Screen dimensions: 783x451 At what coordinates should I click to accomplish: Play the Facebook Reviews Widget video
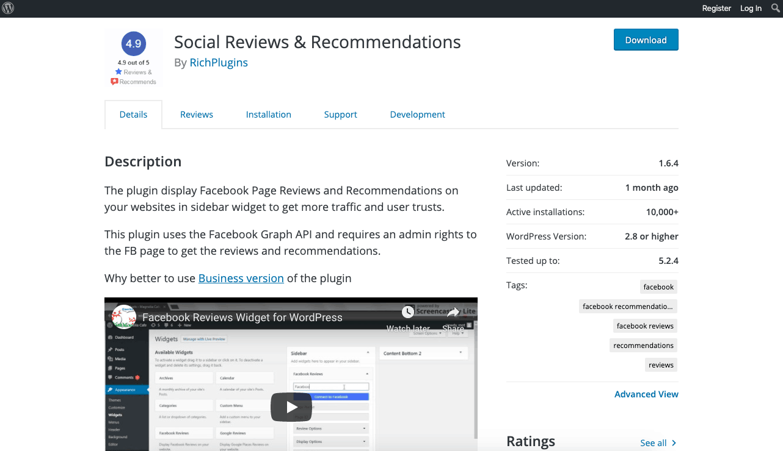point(291,407)
